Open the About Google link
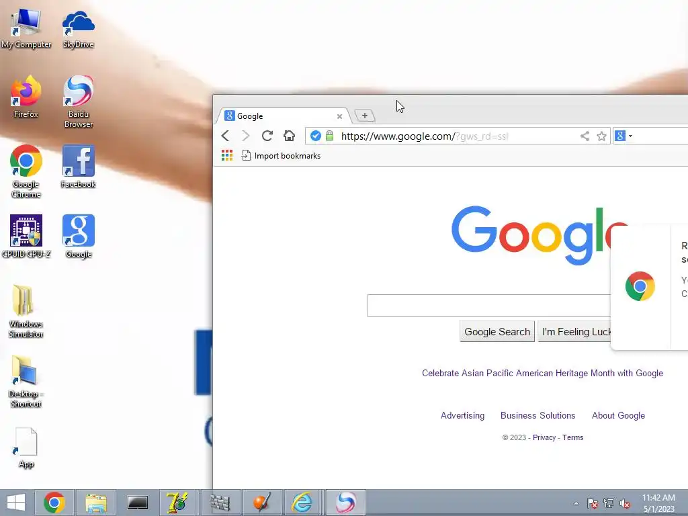The width and height of the screenshot is (688, 516). click(618, 415)
